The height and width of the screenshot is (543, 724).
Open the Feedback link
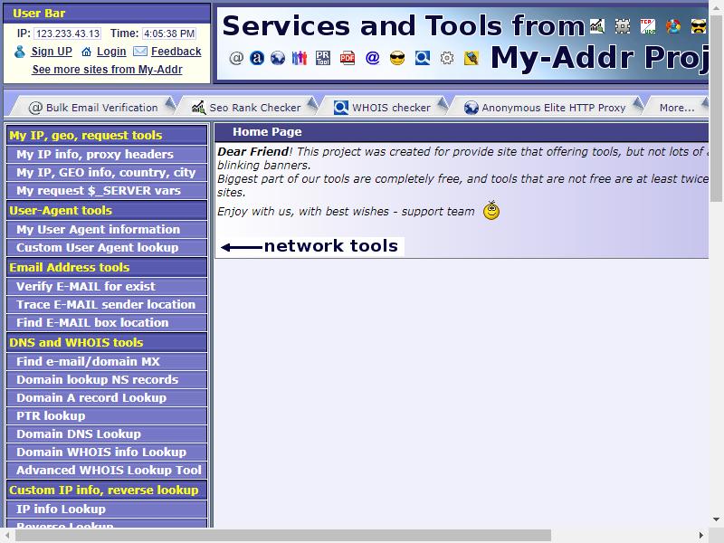[176, 52]
